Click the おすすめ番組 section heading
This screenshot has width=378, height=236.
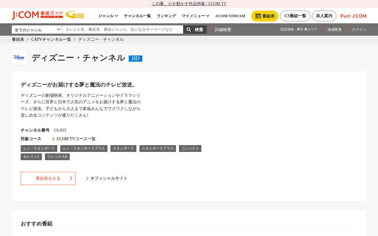[37, 224]
